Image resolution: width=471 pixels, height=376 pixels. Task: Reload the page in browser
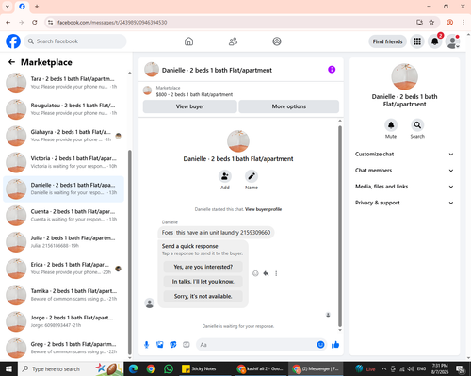(x=35, y=22)
